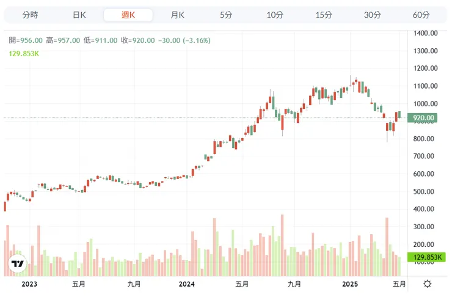
Task: Click the 九月 label near 2024 on axis
Action: [294, 284]
